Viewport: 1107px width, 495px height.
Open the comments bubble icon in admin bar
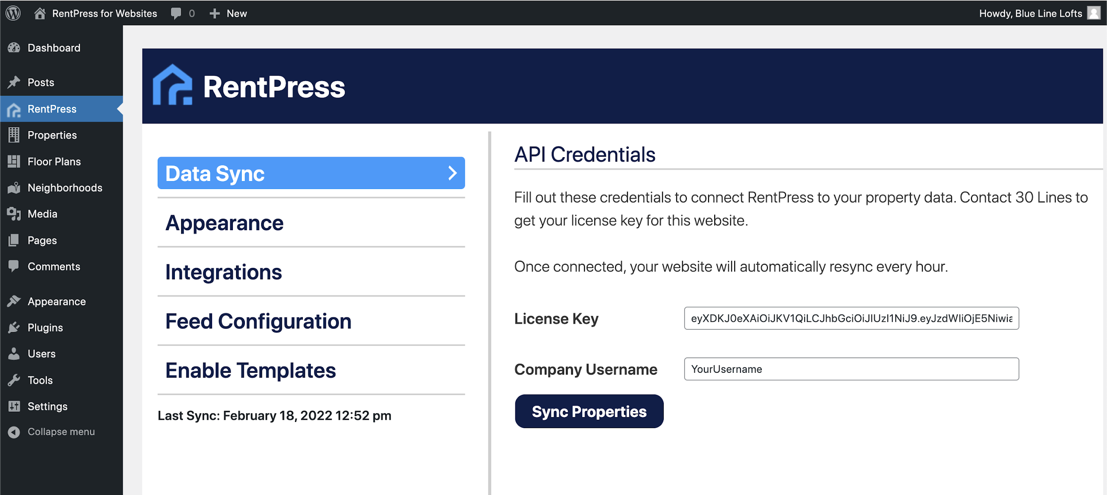pyautogui.click(x=176, y=14)
